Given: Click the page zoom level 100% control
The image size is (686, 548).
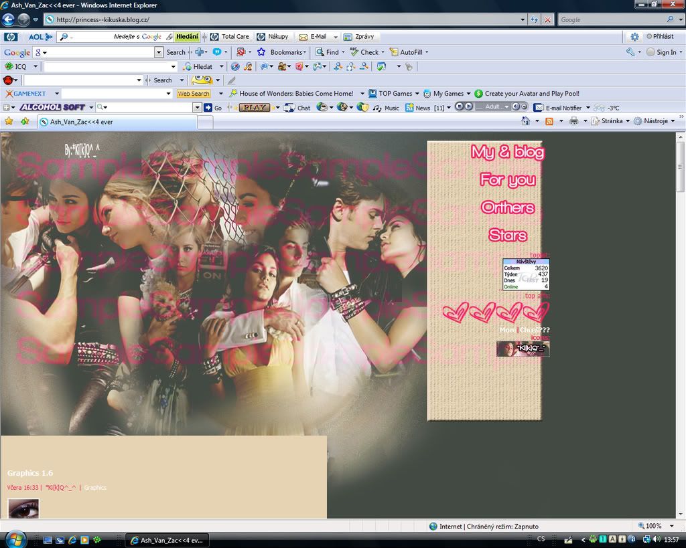Looking at the screenshot, I should (654, 527).
